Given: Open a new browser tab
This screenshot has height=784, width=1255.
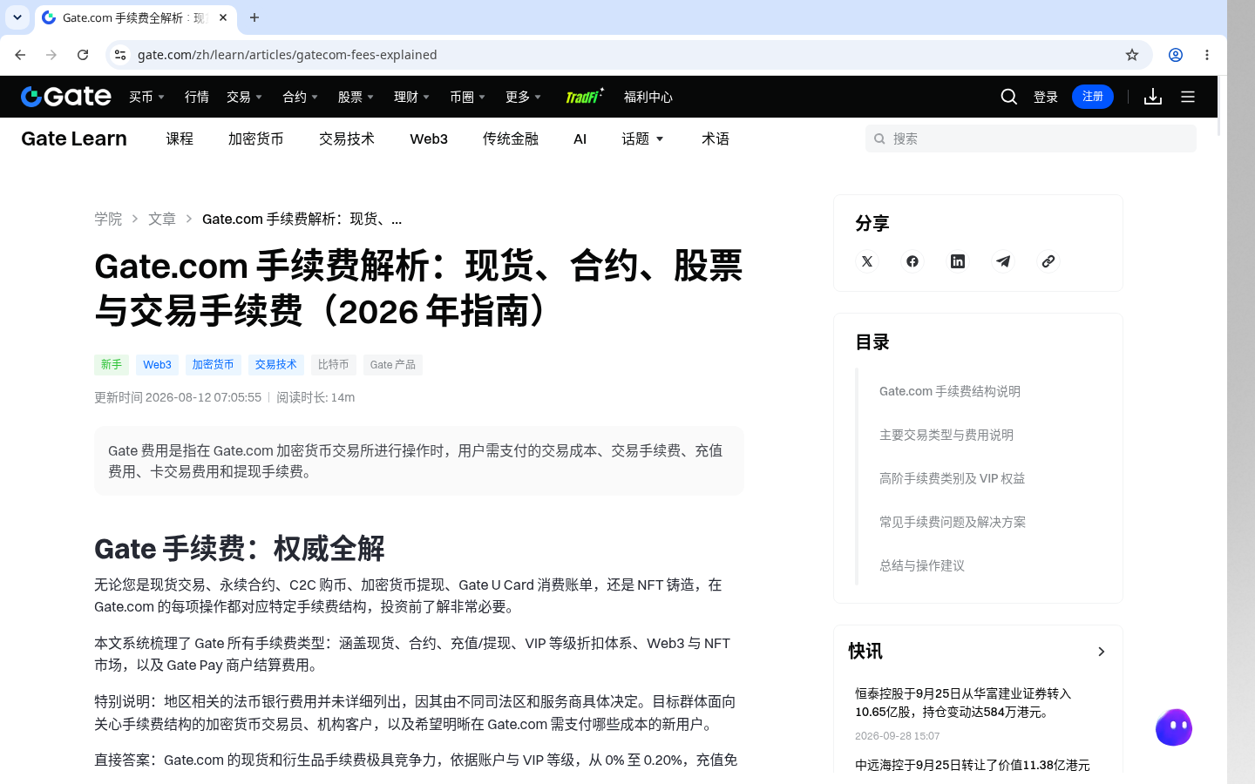Looking at the screenshot, I should 254,17.
